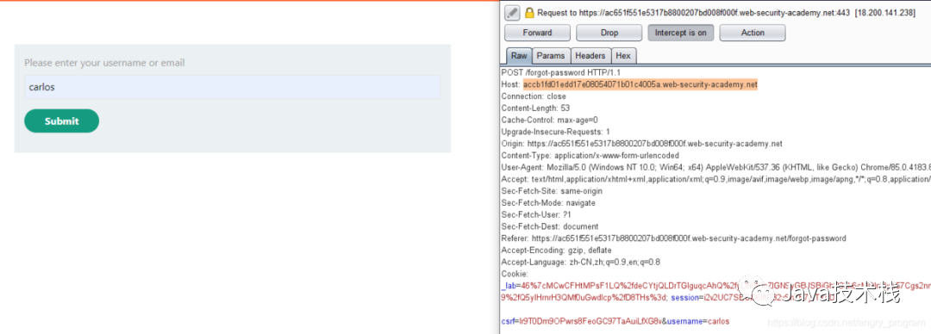Click the _lab cookie value line
931x334 pixels.
click(x=715, y=286)
